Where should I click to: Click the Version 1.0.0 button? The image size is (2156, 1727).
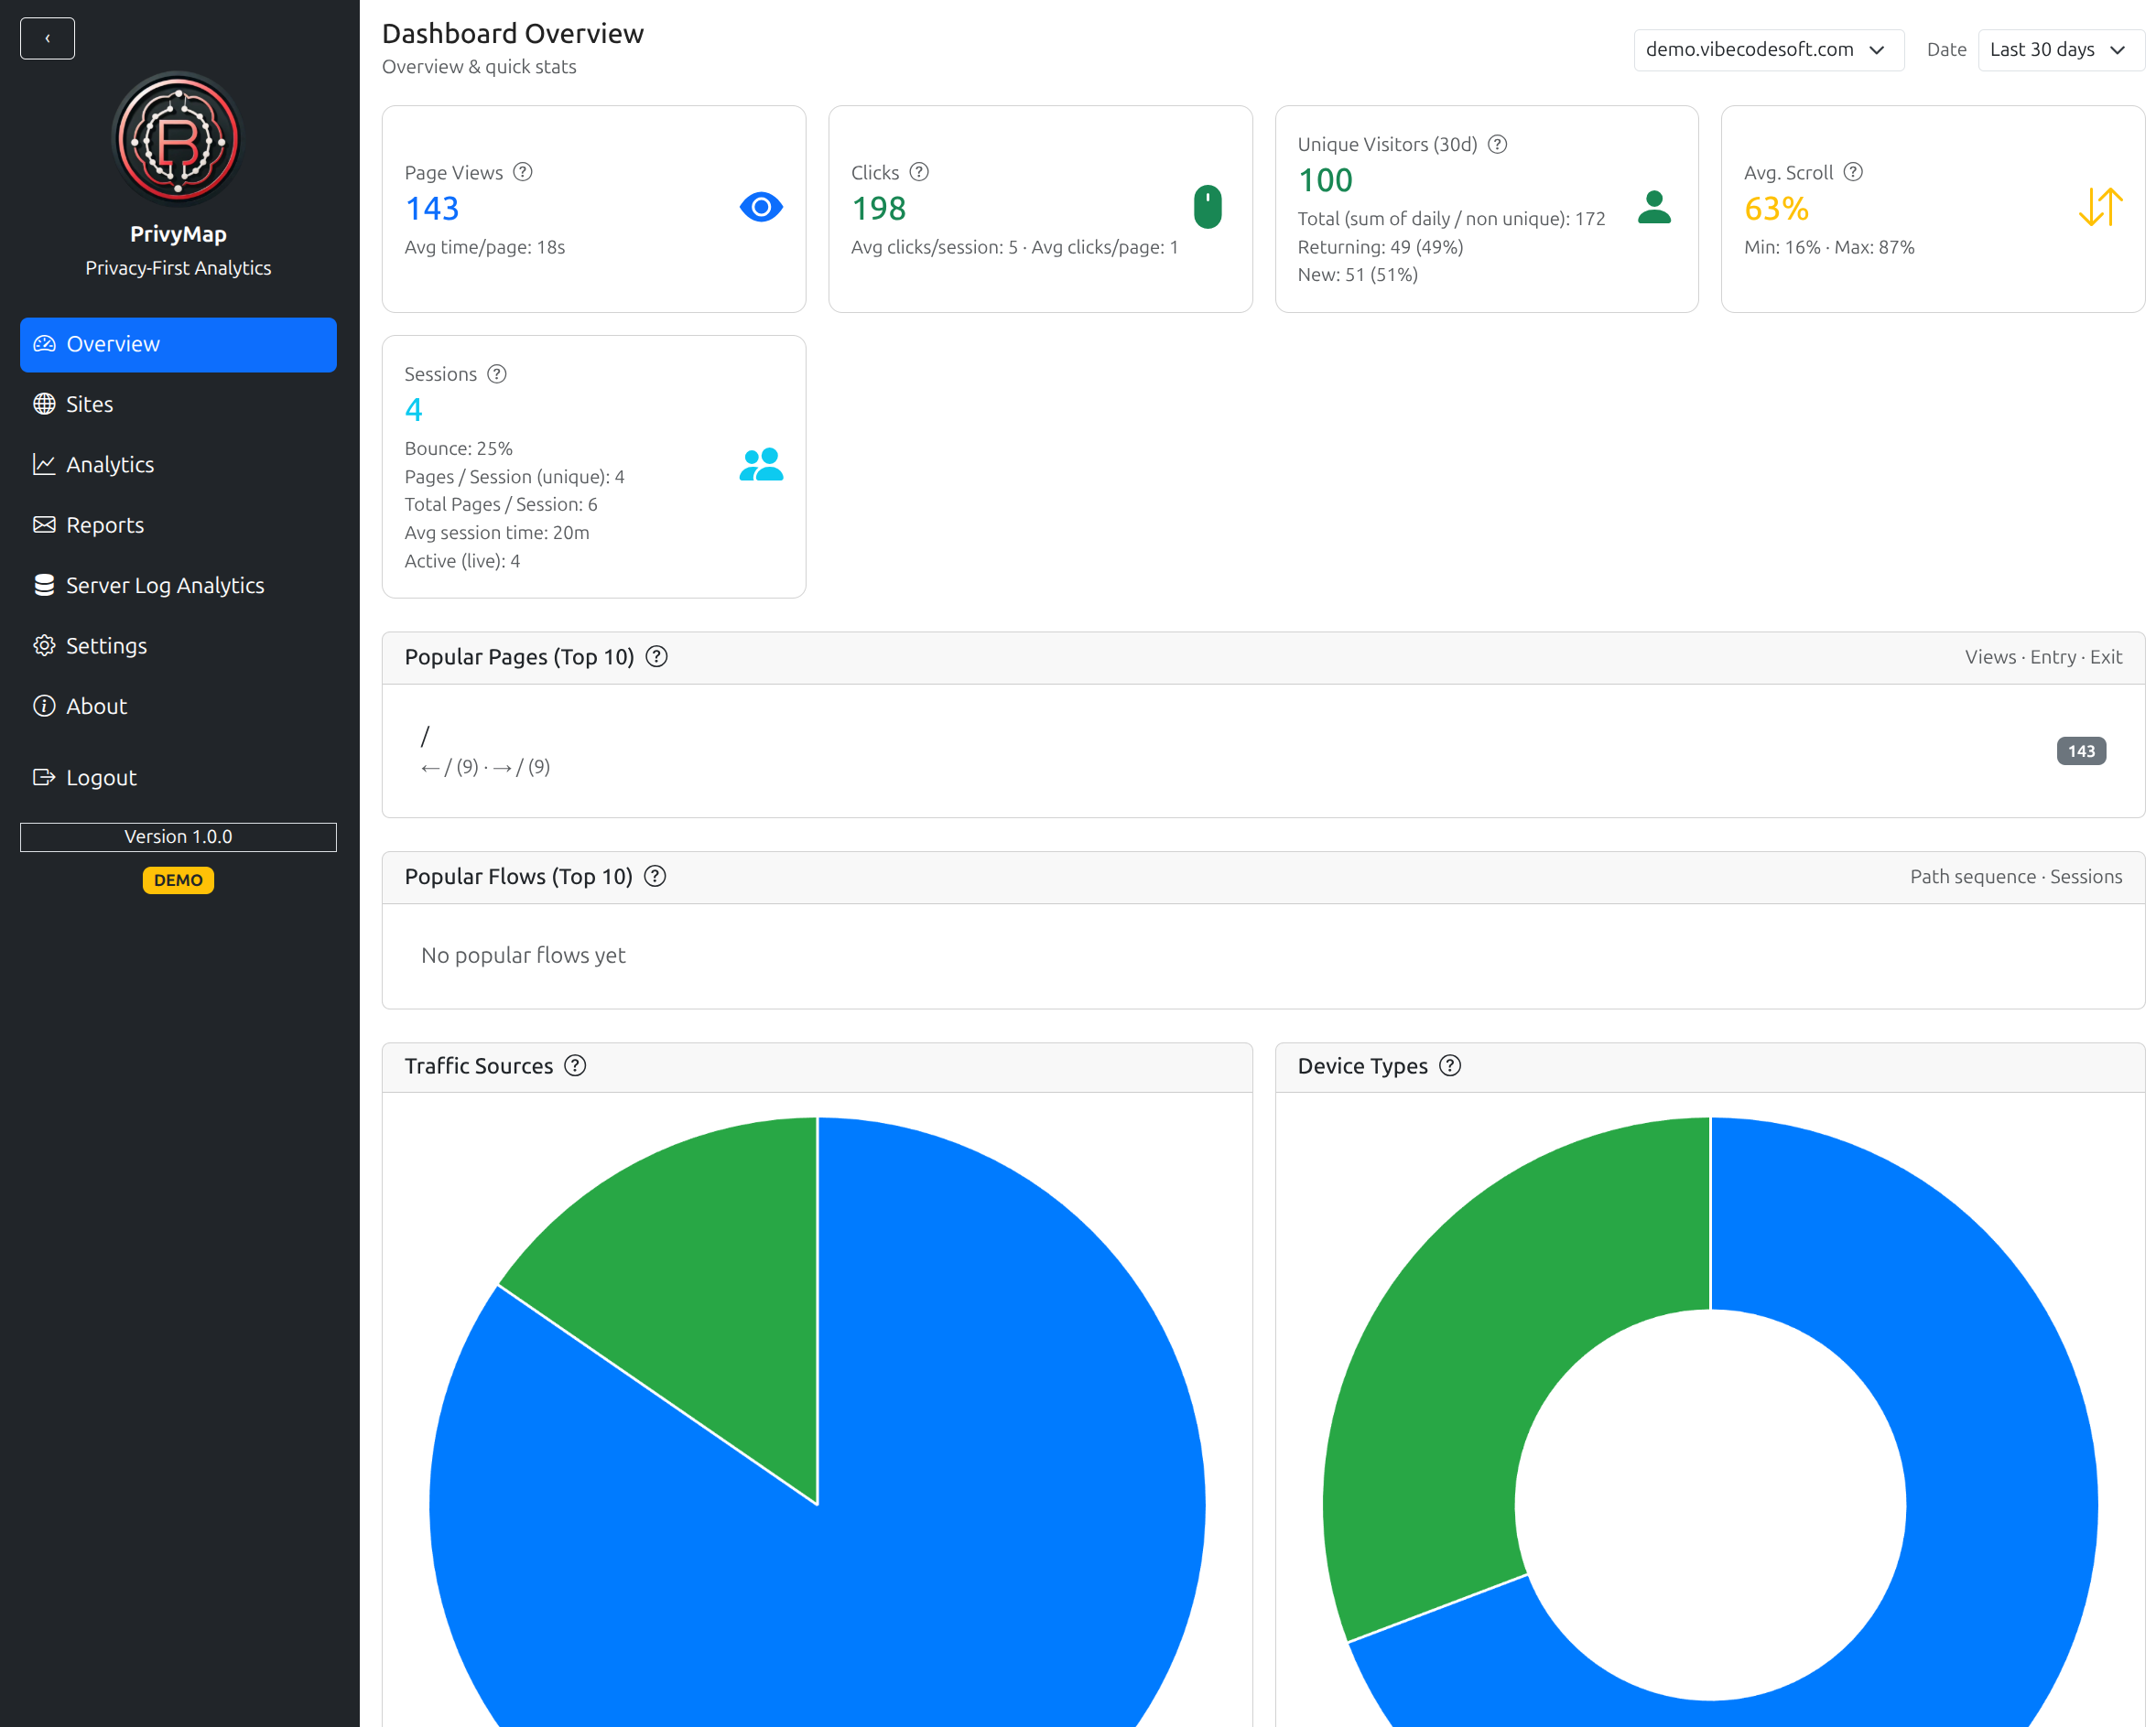pyautogui.click(x=178, y=837)
